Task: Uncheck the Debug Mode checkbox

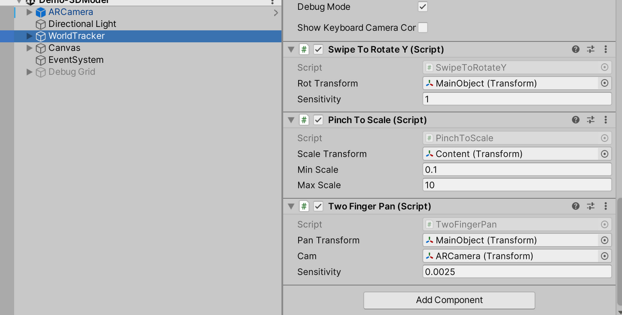Action: 423,7
